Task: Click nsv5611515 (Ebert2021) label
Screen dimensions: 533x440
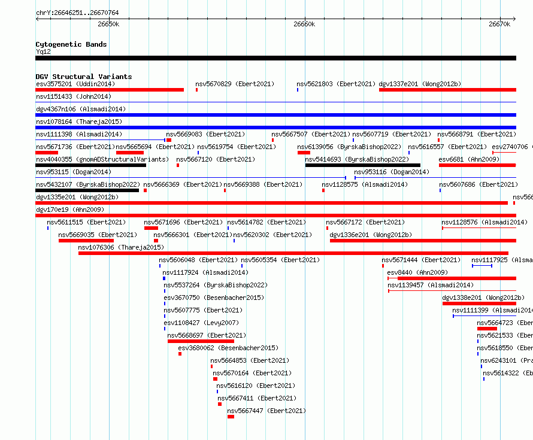Action: pyautogui.click(x=86, y=222)
